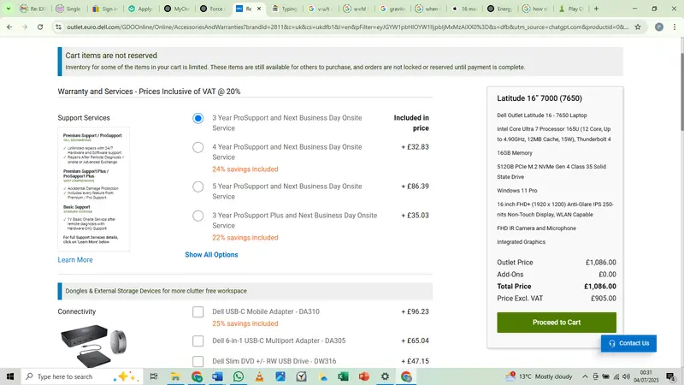Launch Excel from the taskbar
The width and height of the screenshot is (684, 385).
click(x=343, y=376)
